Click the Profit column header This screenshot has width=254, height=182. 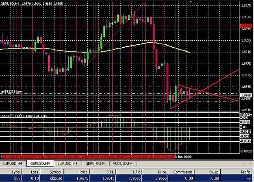(x=237, y=172)
